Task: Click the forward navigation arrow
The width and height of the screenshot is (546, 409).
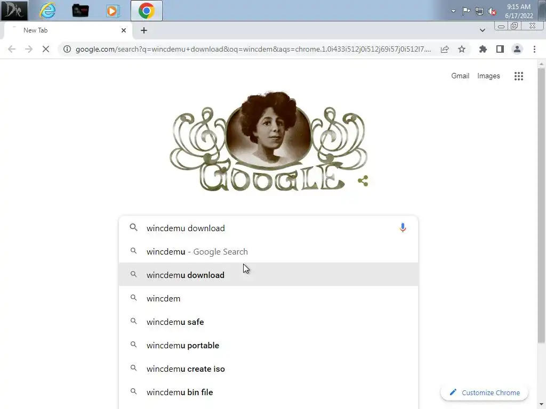Action: coord(29,49)
